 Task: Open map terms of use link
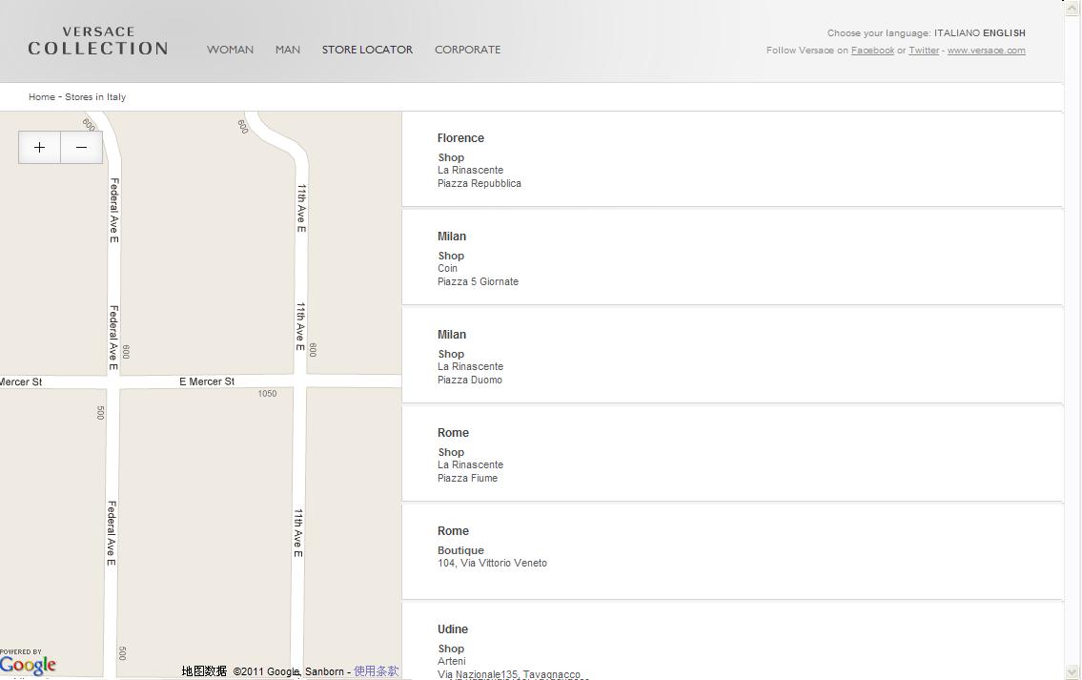coord(376,671)
